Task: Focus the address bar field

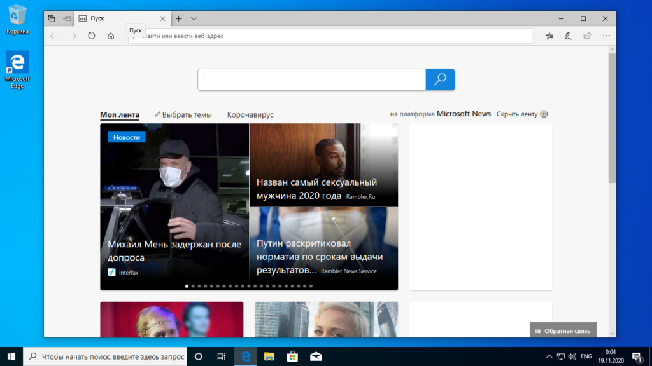Action: (x=330, y=36)
